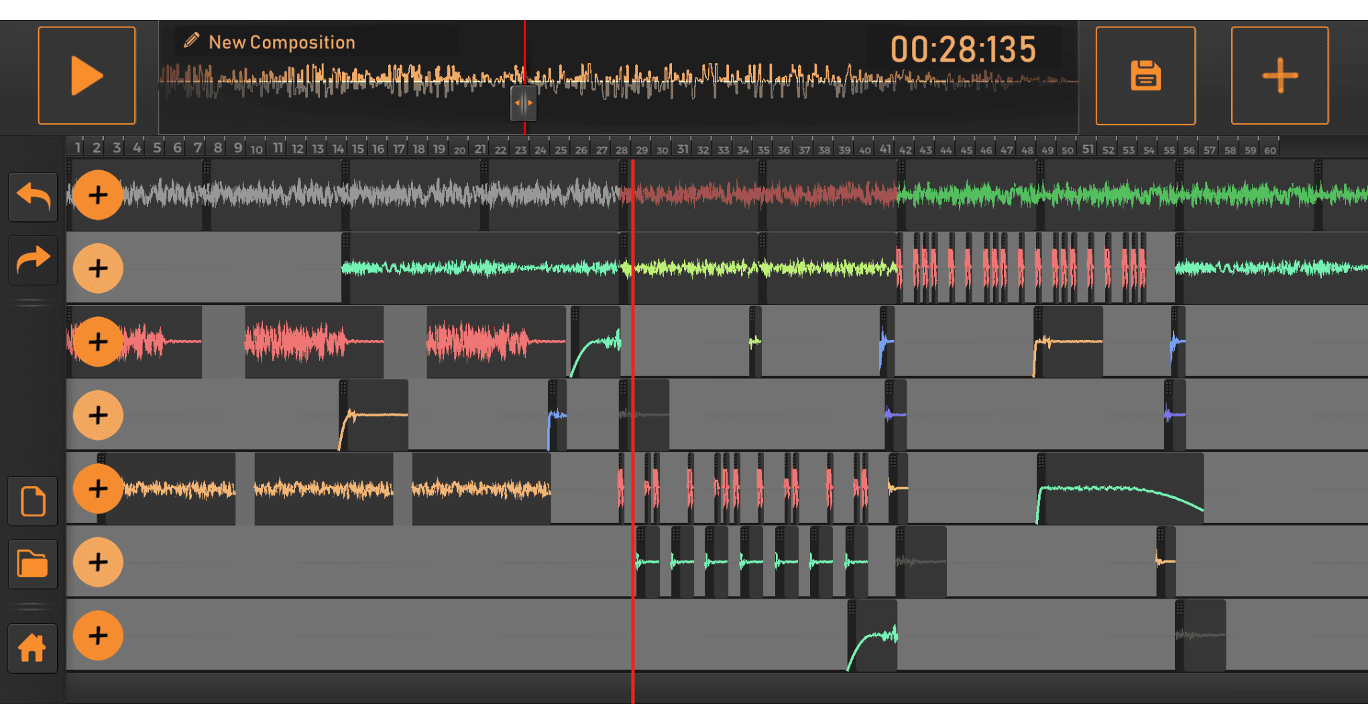Add a clip to the bottom track
The width and height of the screenshot is (1368, 724).
click(x=98, y=636)
